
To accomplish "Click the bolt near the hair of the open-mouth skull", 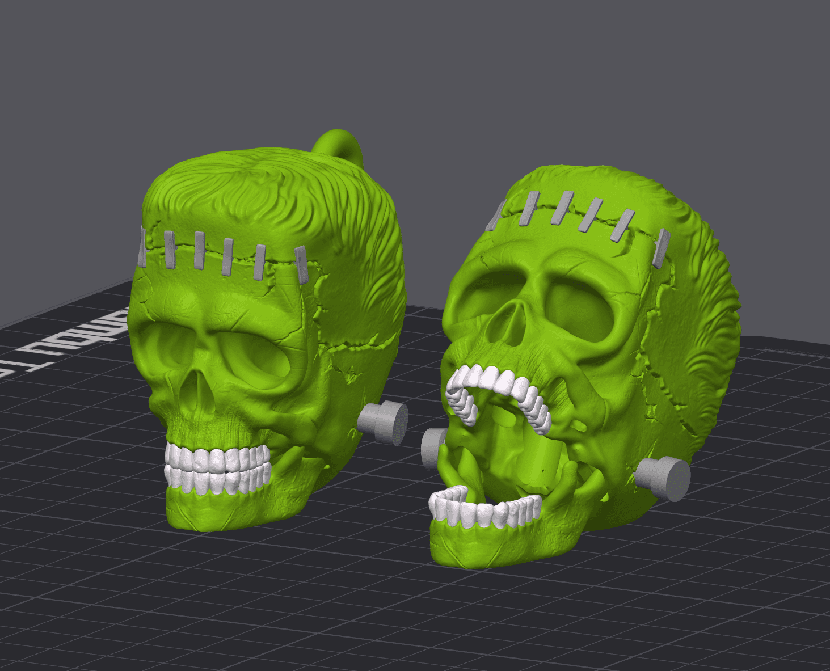I will (x=663, y=479).
